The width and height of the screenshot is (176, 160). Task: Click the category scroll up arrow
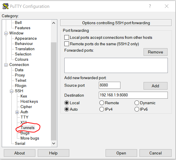click(x=54, y=23)
